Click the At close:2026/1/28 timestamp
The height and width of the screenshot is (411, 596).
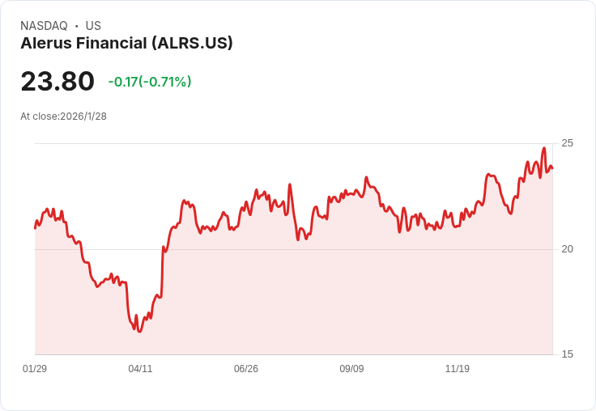(x=63, y=117)
